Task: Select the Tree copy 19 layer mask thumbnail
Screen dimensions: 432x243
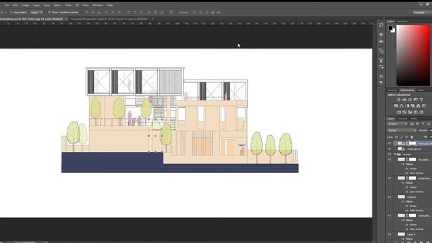Action: click(x=412, y=144)
